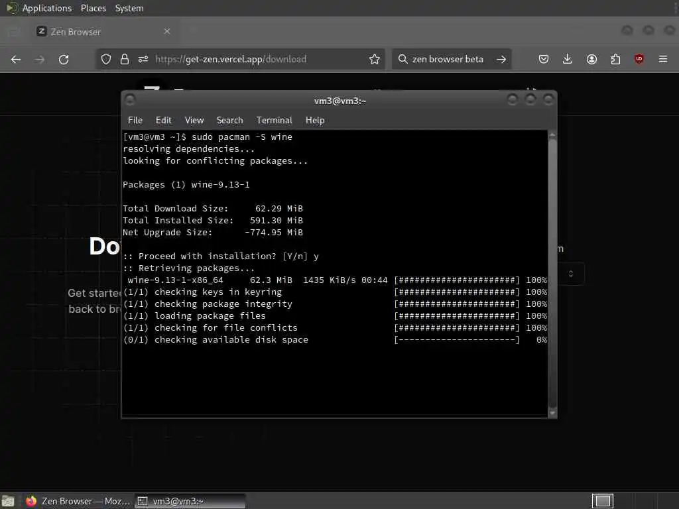
Task: Submit search with the go arrow
Action: pyautogui.click(x=501, y=59)
